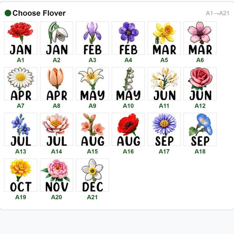Image resolution: width=234 pixels, height=234 pixels.
Task: Choose the honeysuckle JUN flower A11
Action: click(164, 84)
